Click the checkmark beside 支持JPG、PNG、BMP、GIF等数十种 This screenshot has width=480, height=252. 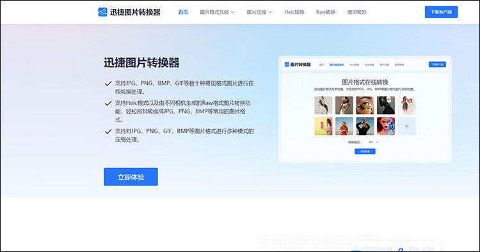(x=108, y=84)
